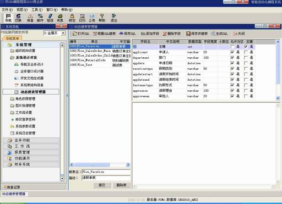Expand the 工作流设置 folder
The image size is (282, 204).
(x=21, y=113)
